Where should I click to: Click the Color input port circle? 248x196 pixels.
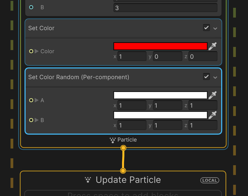point(31,51)
